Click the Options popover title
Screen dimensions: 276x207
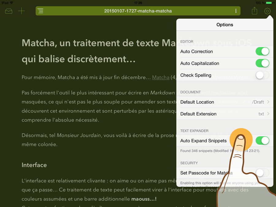pos(225,25)
